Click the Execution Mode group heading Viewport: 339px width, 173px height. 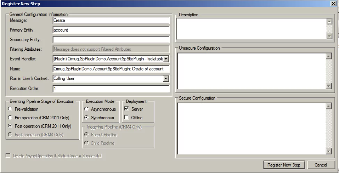100,101
